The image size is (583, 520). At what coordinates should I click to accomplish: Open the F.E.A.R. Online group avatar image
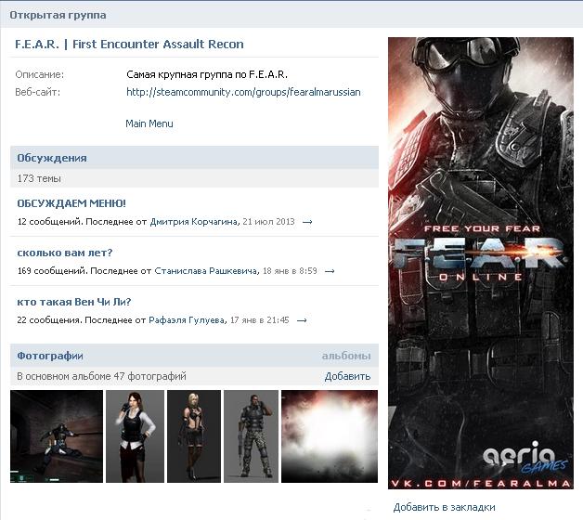pyautogui.click(x=481, y=263)
